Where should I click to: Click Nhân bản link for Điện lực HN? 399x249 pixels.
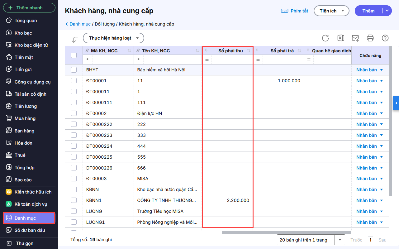coord(366,113)
